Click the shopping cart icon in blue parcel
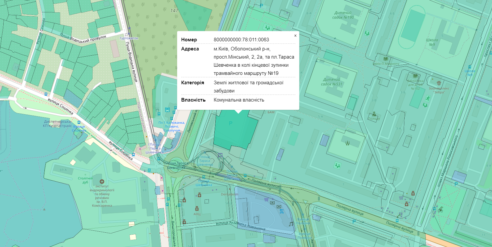Screen dimensions: 492x247 click(x=267, y=199)
